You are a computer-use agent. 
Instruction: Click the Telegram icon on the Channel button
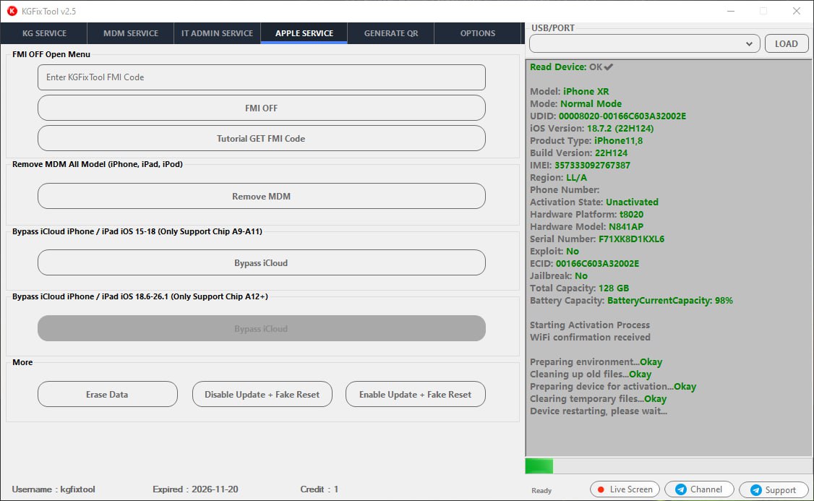coord(680,489)
